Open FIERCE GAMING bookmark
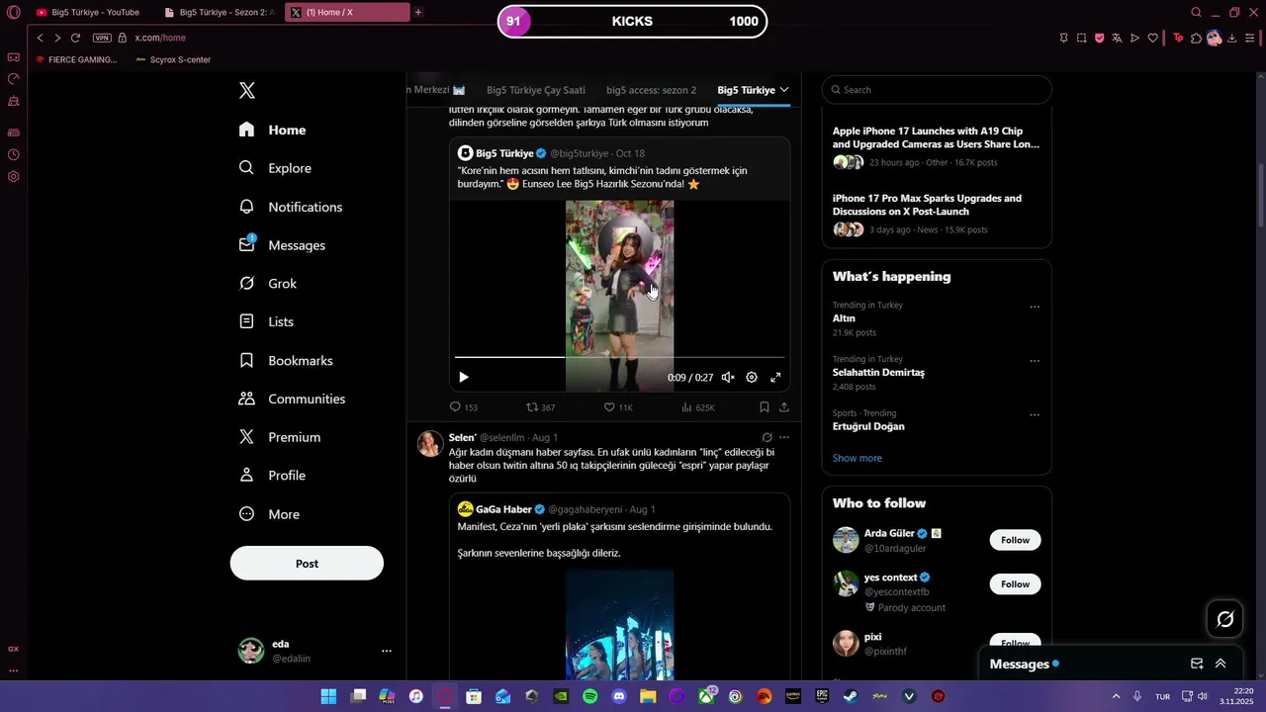This screenshot has height=712, width=1266. [x=76, y=60]
